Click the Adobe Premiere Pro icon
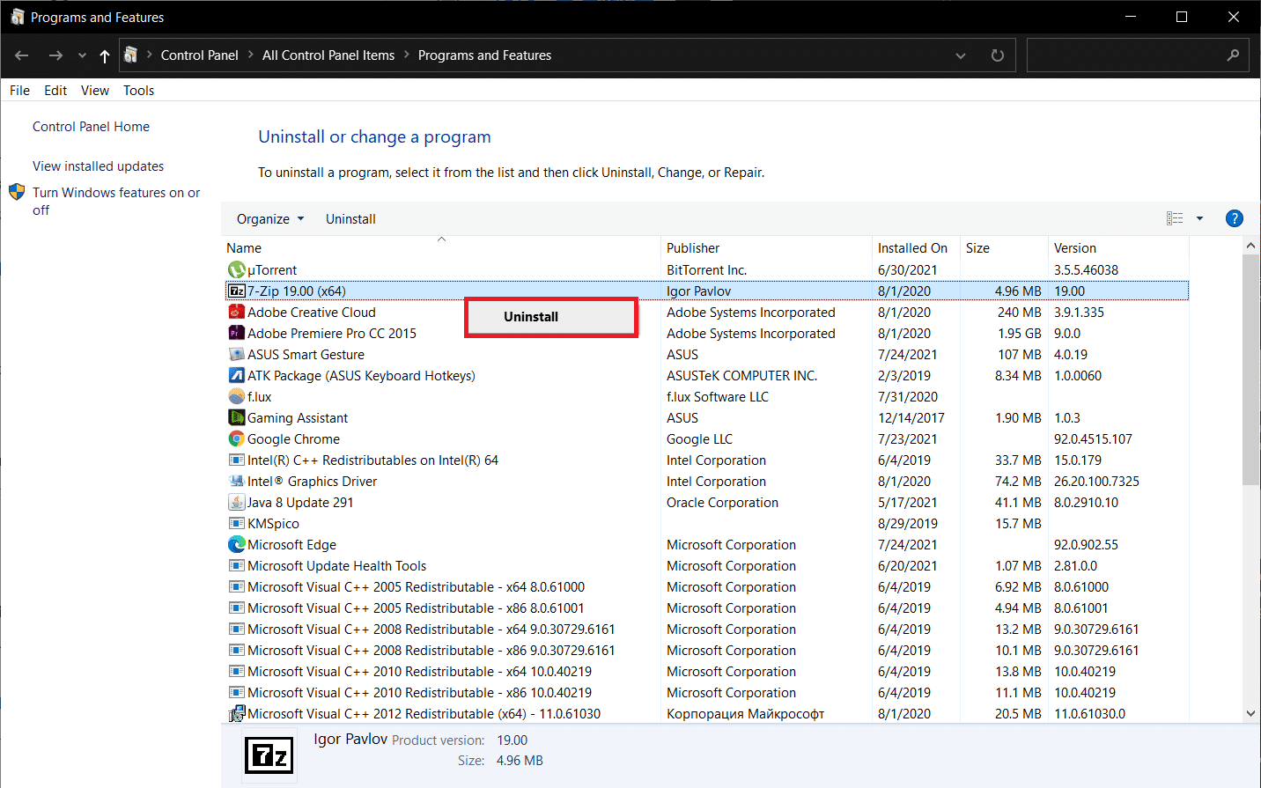This screenshot has height=788, width=1261. pos(236,334)
